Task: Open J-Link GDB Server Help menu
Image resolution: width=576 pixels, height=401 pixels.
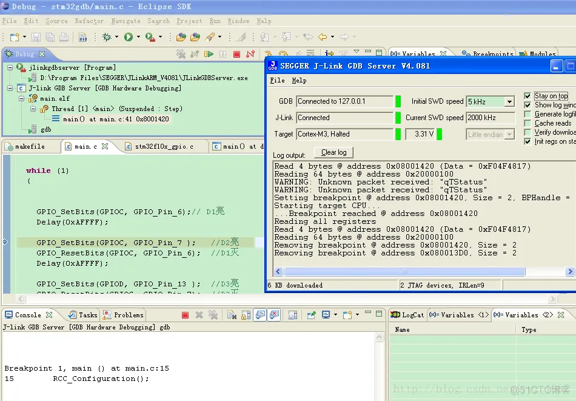Action: [299, 81]
